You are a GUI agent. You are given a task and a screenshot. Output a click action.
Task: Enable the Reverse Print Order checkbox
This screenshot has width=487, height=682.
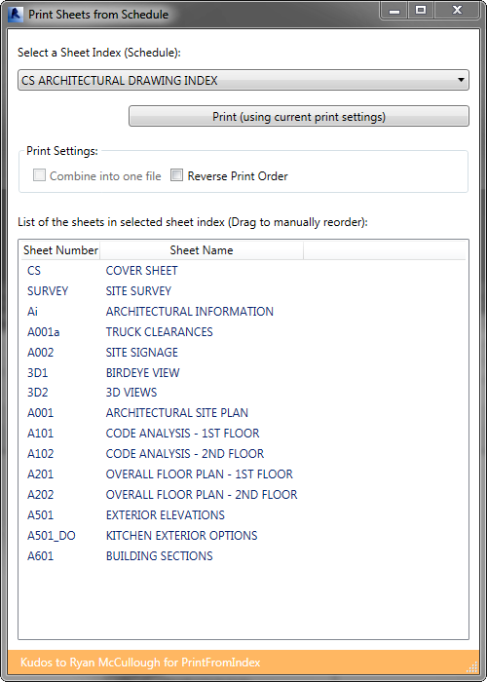point(176,175)
